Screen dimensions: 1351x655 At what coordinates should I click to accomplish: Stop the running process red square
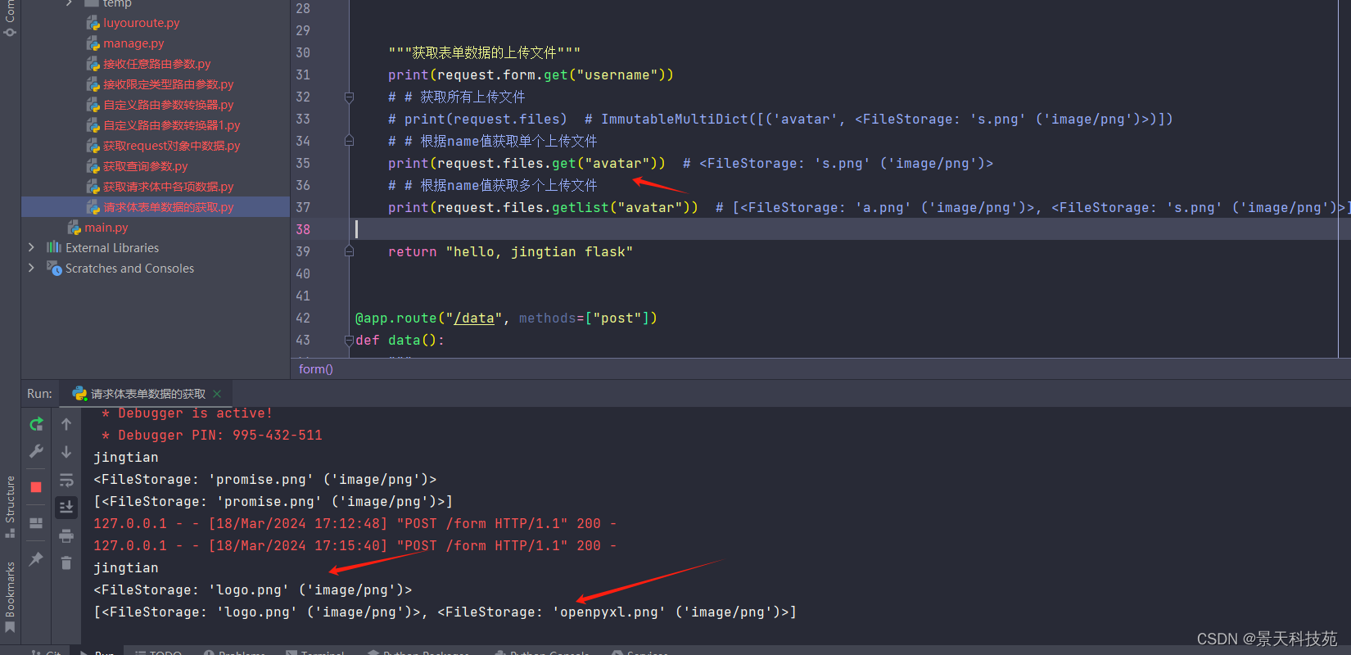click(36, 487)
